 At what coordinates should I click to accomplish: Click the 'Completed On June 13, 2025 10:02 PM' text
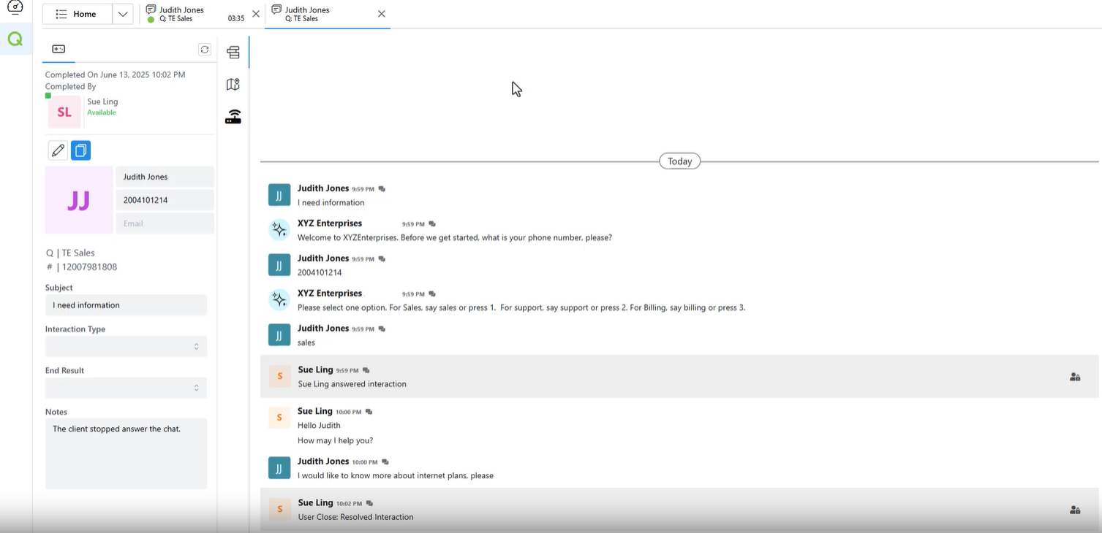point(115,74)
